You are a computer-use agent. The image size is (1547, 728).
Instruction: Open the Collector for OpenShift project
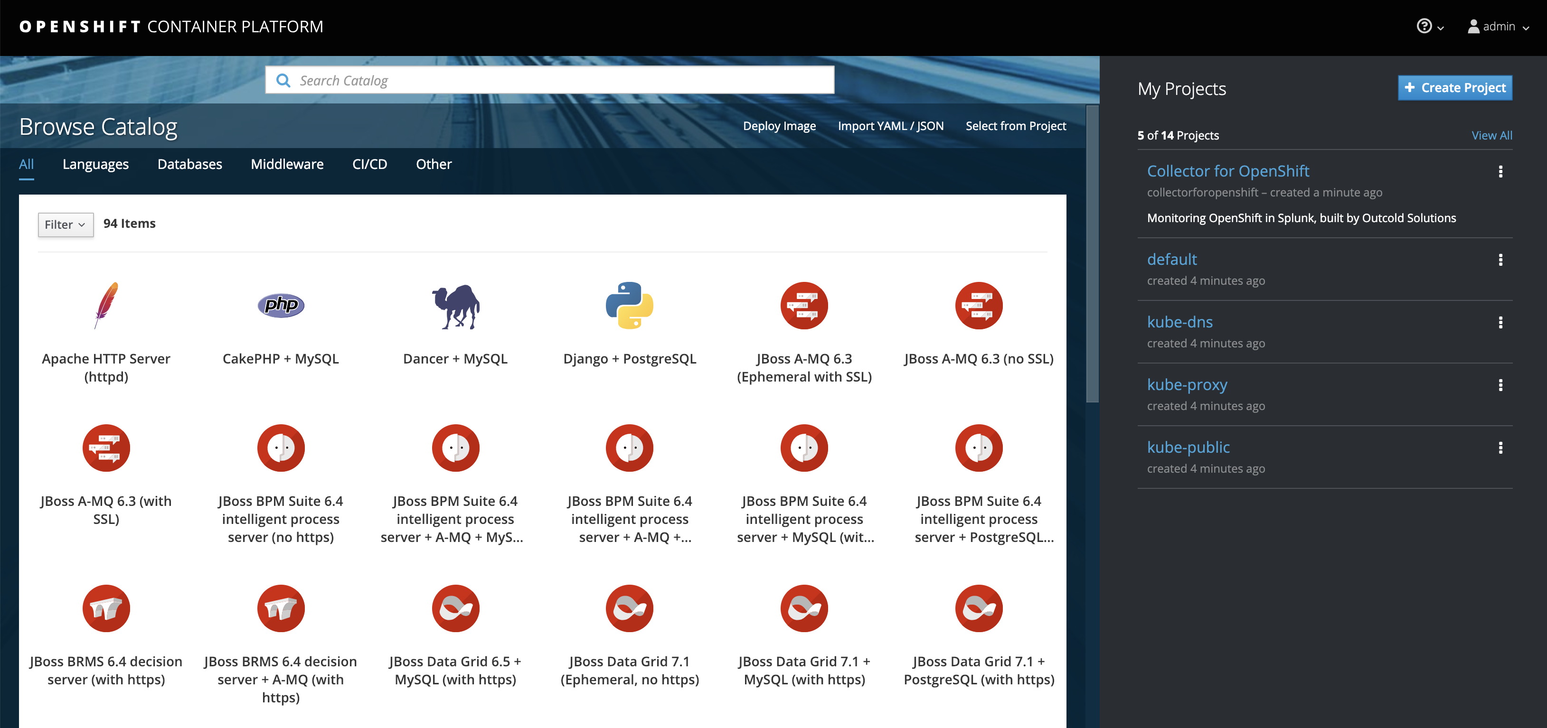pos(1227,171)
